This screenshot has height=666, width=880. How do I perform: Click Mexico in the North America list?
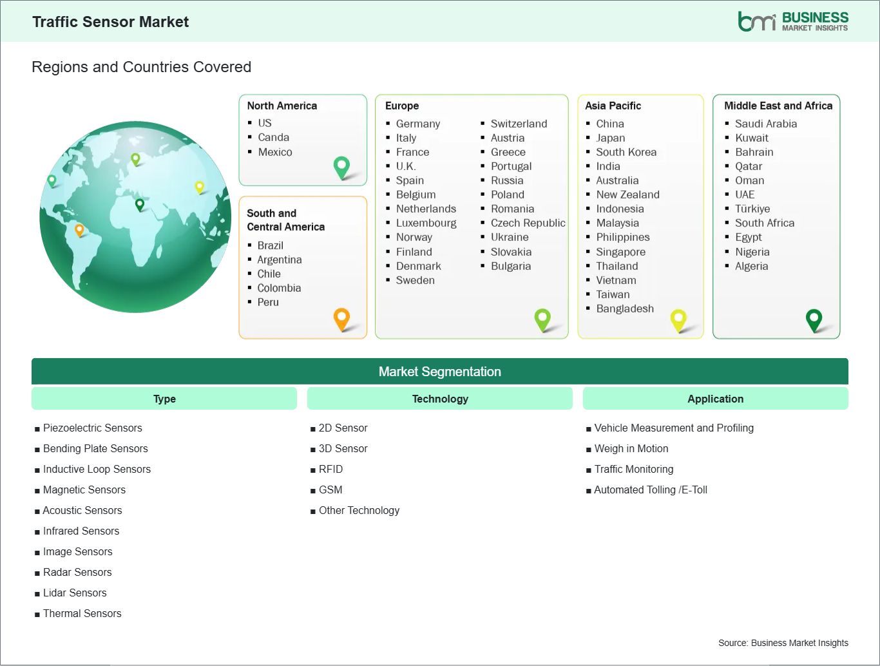point(275,152)
